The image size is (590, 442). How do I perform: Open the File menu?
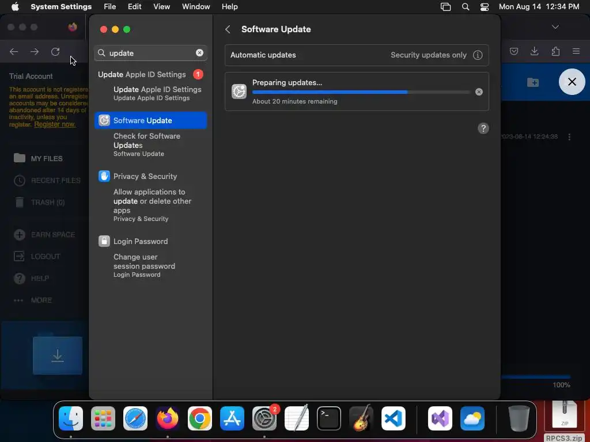click(110, 7)
